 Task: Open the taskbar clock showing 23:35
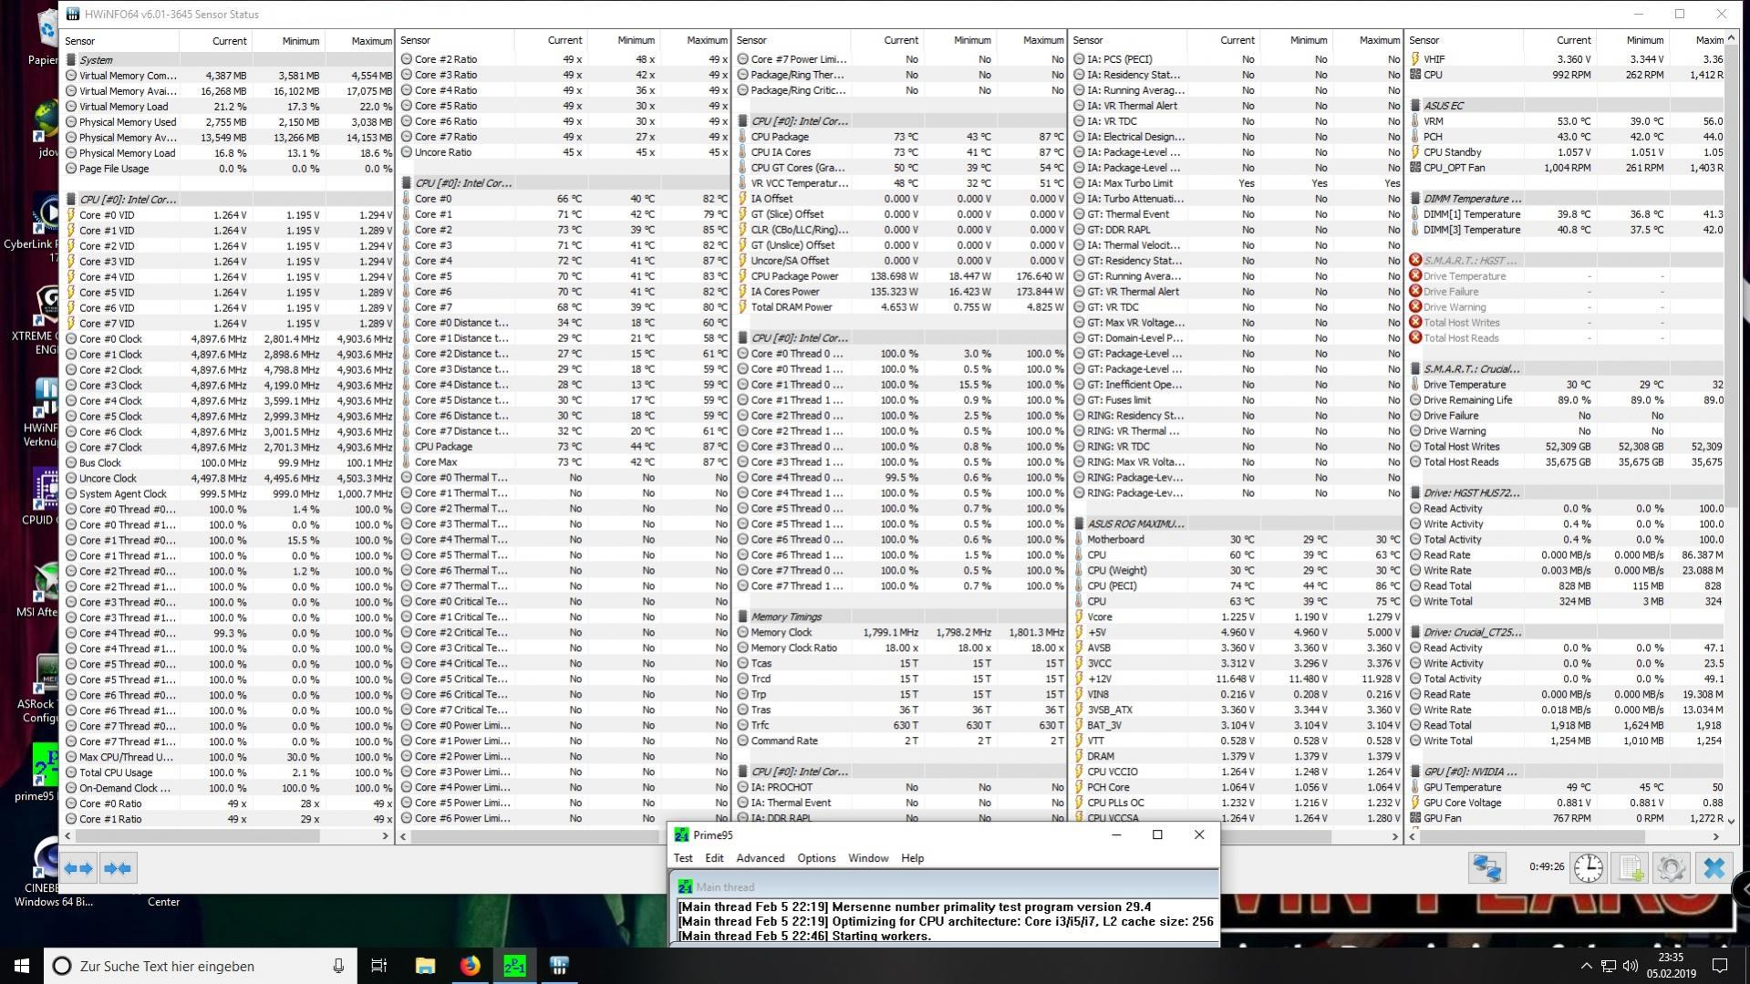click(1671, 966)
